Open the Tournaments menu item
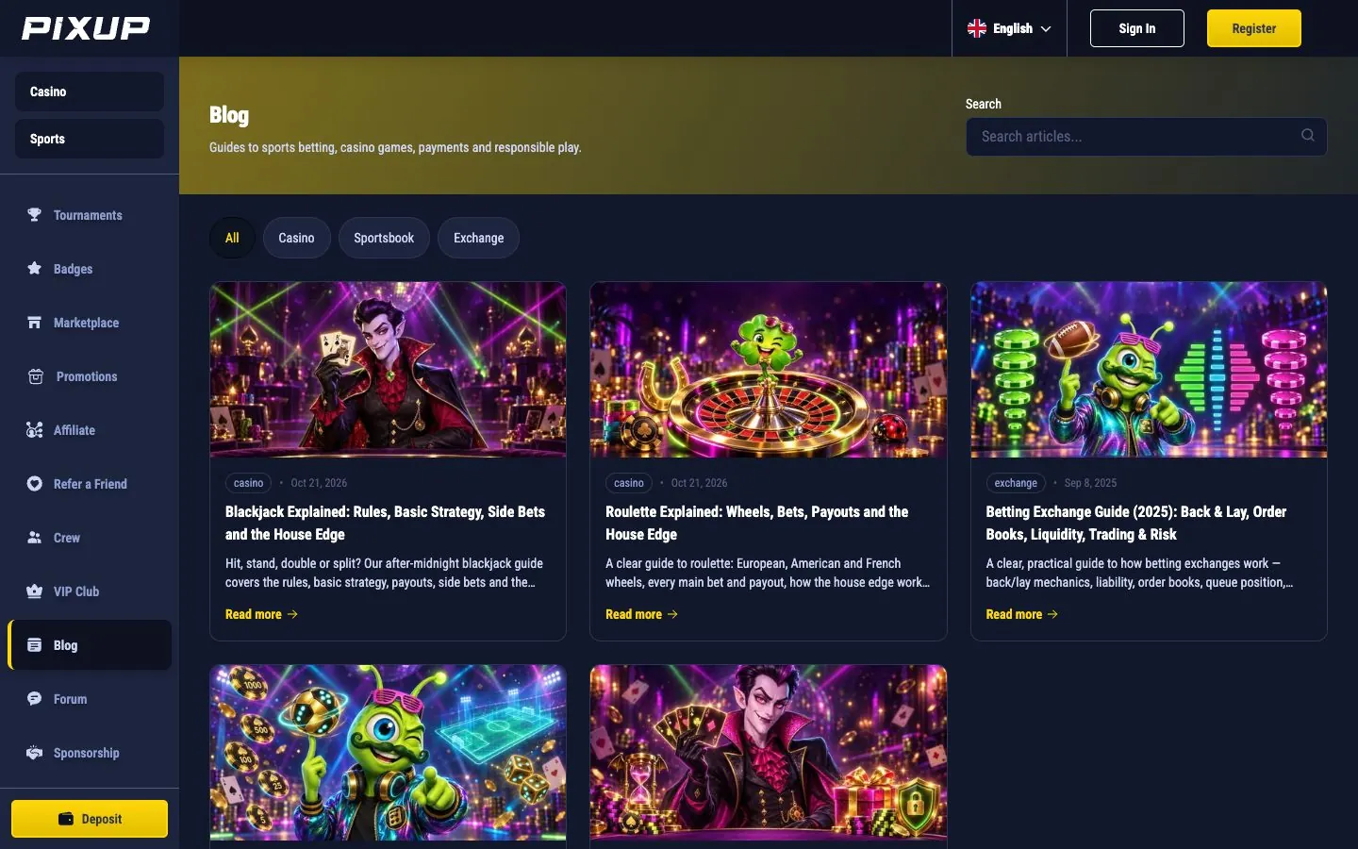The image size is (1358, 849). click(90, 215)
